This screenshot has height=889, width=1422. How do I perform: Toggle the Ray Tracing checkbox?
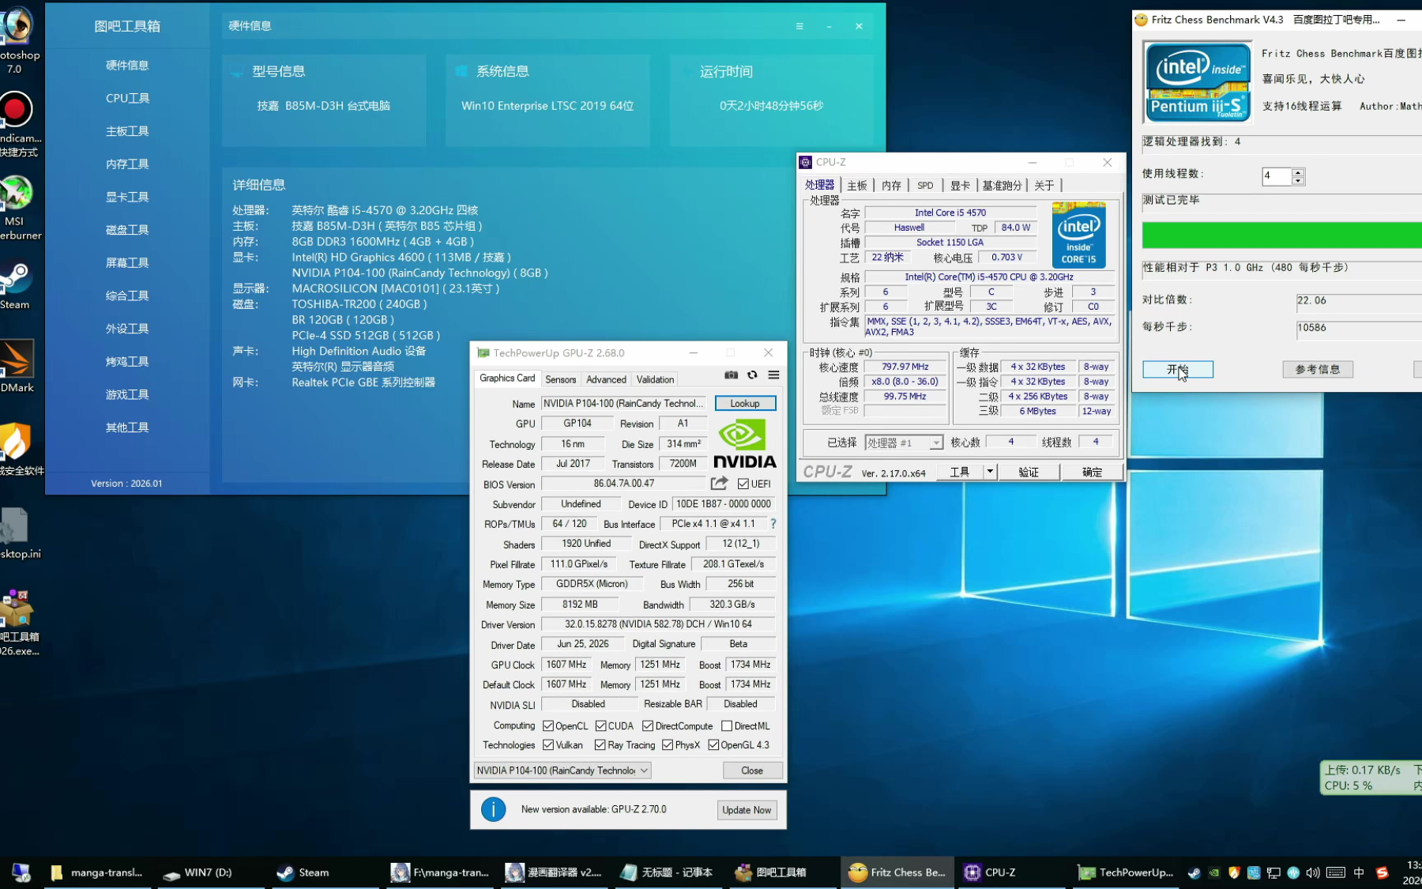(x=600, y=744)
